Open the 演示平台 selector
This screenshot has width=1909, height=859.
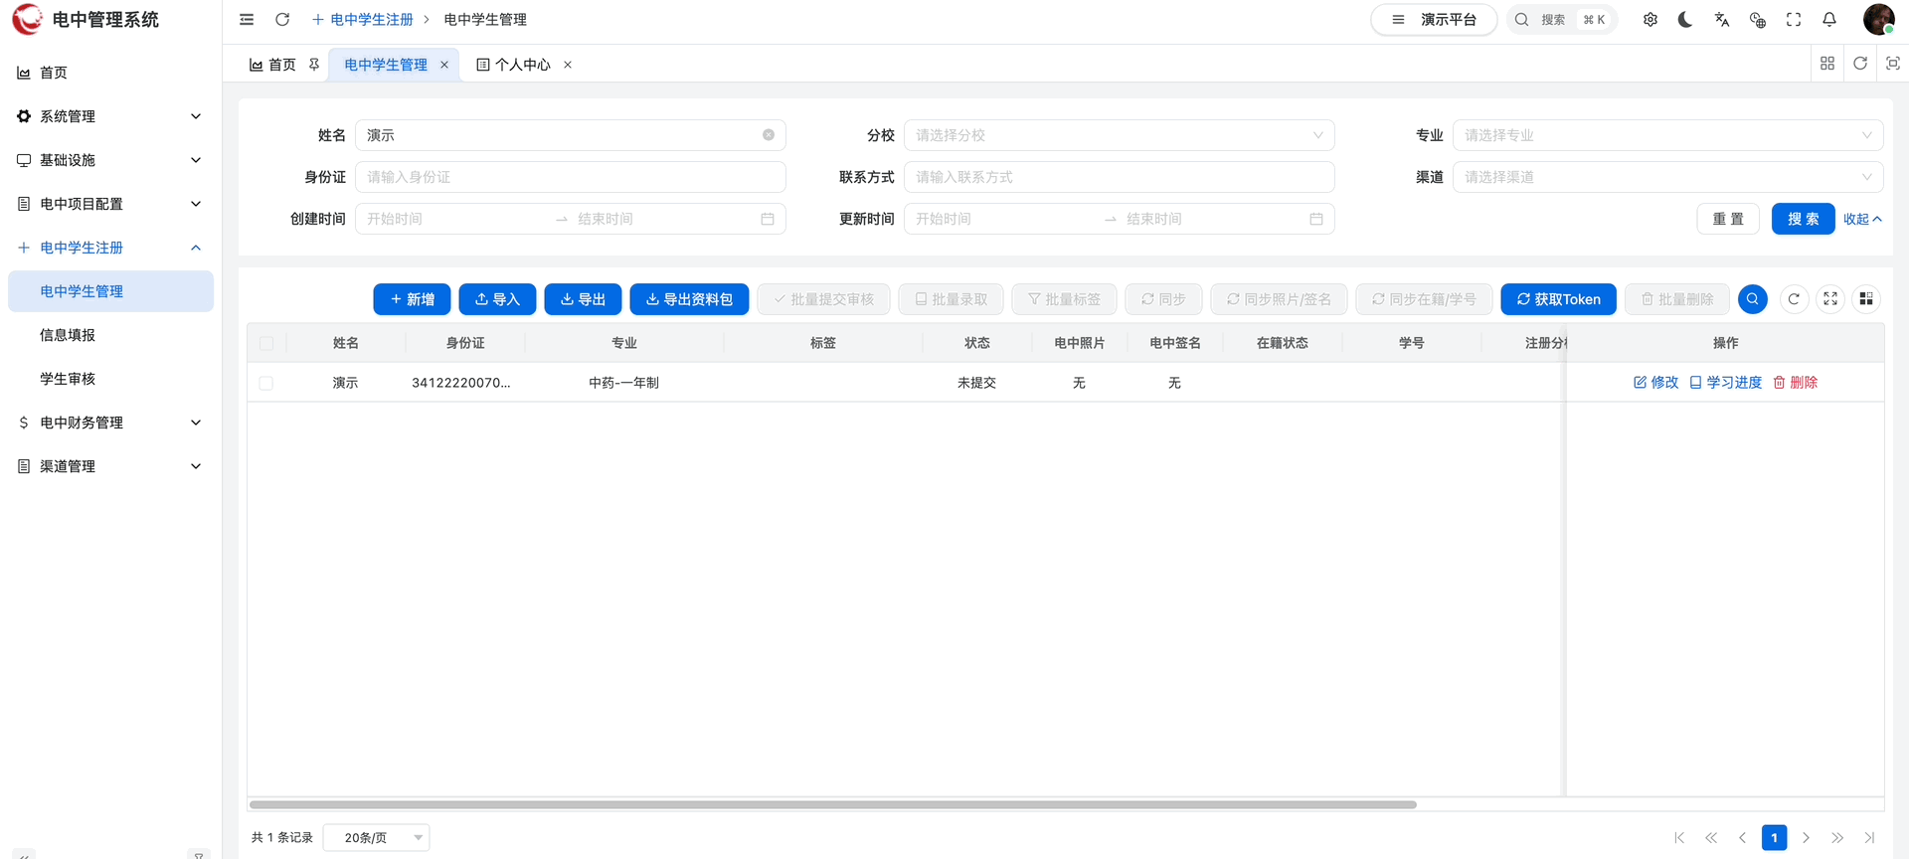1434,20
